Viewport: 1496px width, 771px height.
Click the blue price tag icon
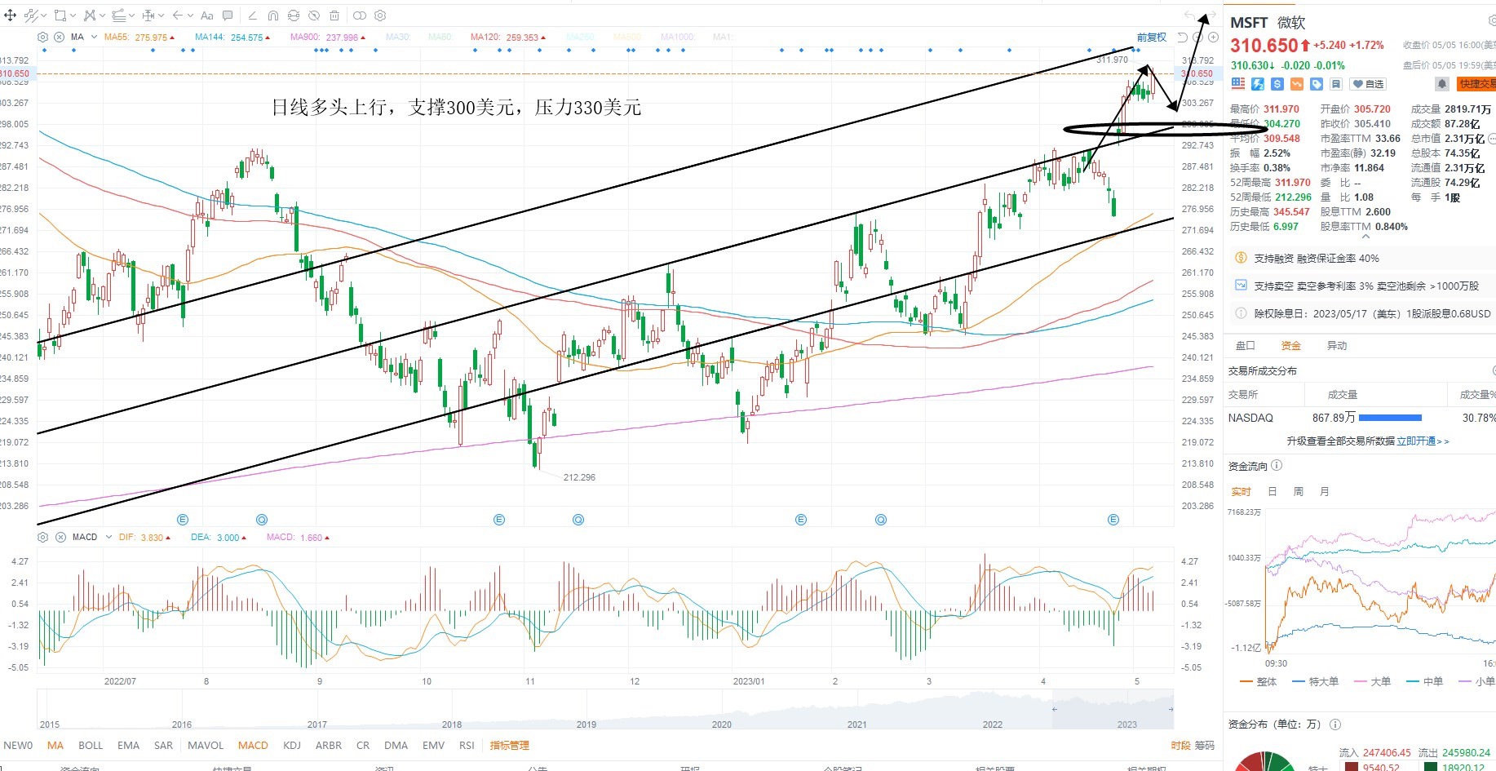(1317, 84)
